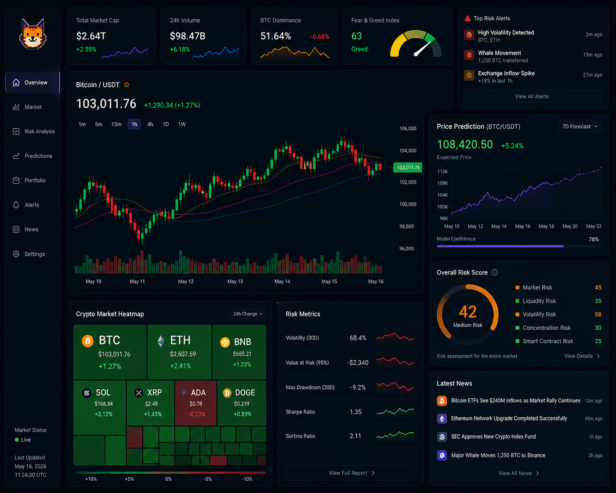Click the Exchange Inflow Spike alert icon

[469, 75]
